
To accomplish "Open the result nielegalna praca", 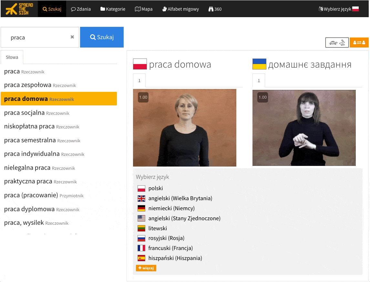I will tap(40, 168).
